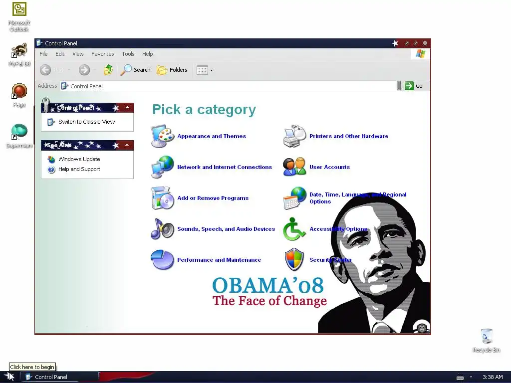Click the Accessibility Options wheelchair icon
This screenshot has height=383, width=511.
coord(294,229)
